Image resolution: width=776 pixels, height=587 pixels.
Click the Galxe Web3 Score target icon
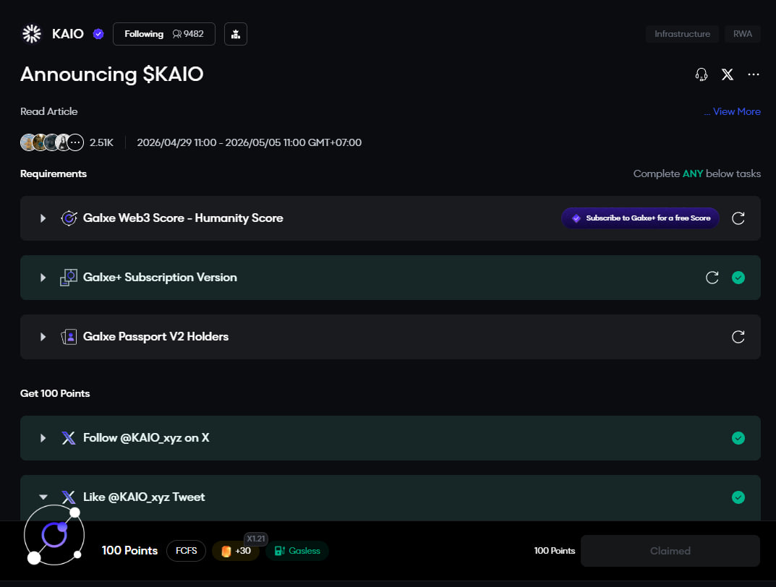69,218
